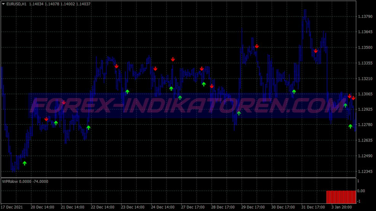Click the 1.13645 price label
Image resolution: width=376 pixels, height=211 pixels.
point(365,32)
